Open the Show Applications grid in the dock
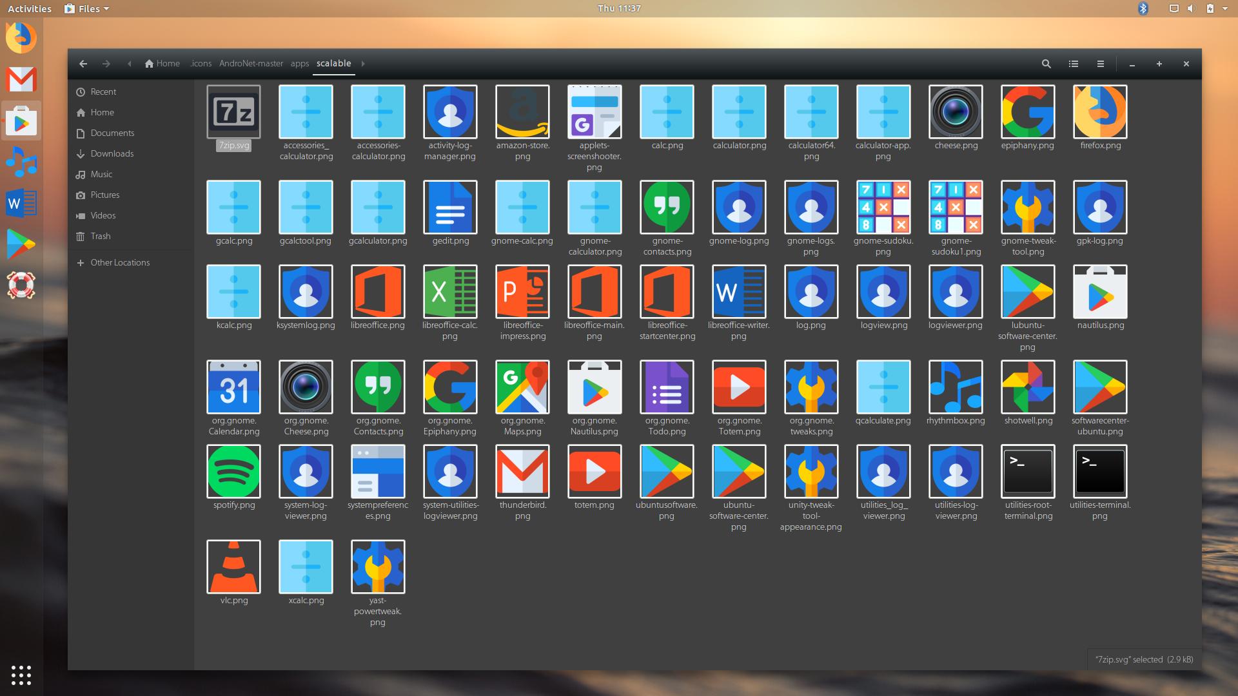This screenshot has height=696, width=1238. [x=21, y=675]
